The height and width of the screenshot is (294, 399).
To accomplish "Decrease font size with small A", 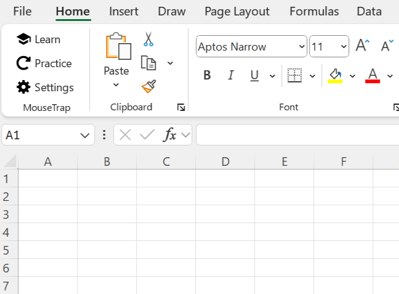I will 387,46.
